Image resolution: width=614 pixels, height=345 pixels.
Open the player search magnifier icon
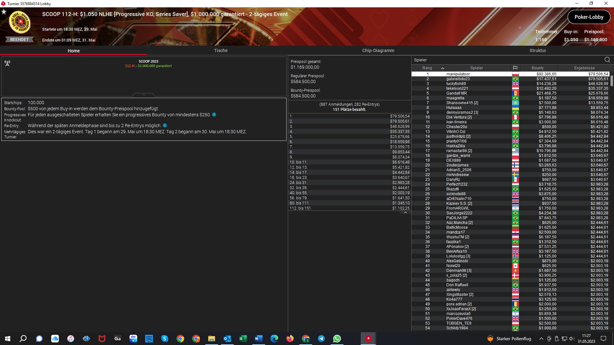(607, 60)
